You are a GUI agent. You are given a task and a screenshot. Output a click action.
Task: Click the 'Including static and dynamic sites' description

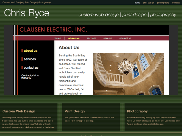tap(28, 122)
